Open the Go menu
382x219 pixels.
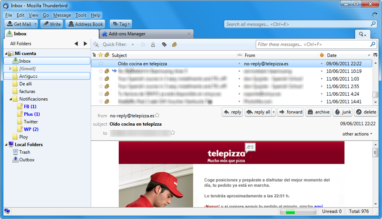pos(46,15)
